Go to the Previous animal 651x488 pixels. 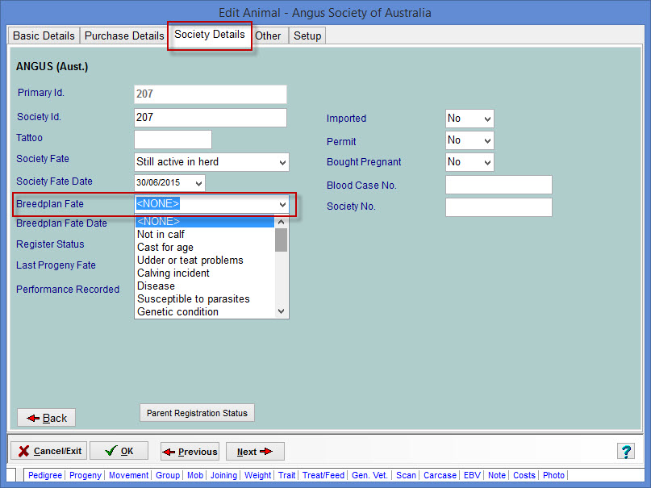(x=190, y=452)
